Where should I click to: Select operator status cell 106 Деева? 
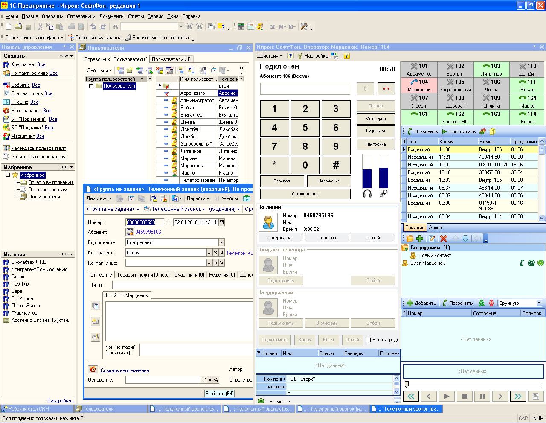click(491, 85)
